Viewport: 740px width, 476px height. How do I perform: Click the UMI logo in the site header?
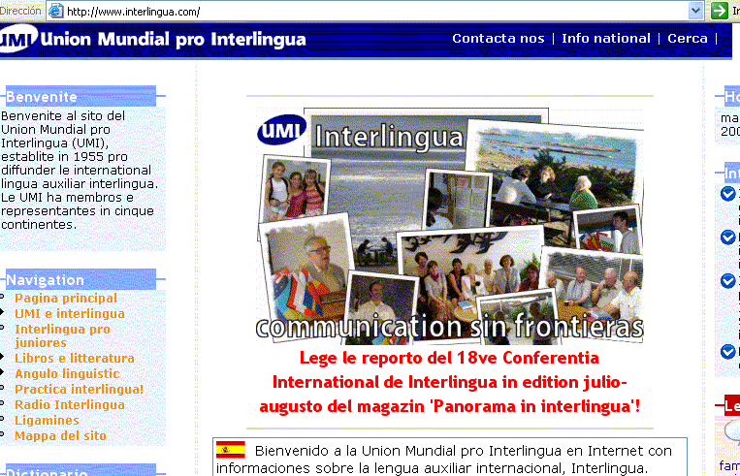point(17,39)
